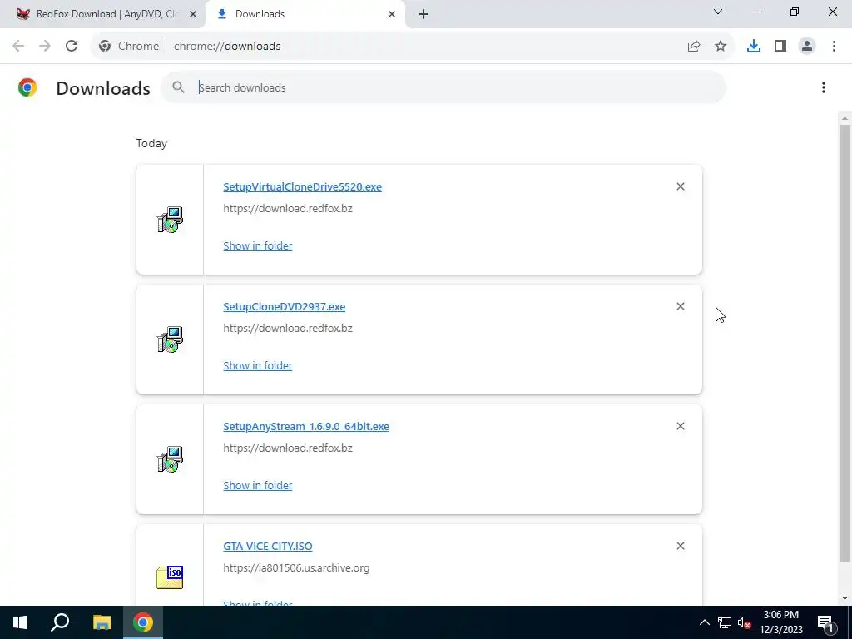This screenshot has height=639, width=852.
Task: Click the download.redfox.bz URL under SetupVirtualCloneDrive
Action: (288, 209)
